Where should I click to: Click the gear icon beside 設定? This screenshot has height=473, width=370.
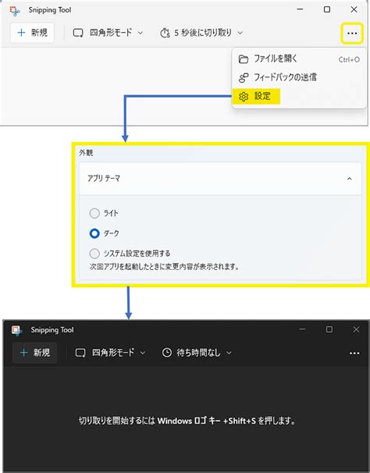click(244, 97)
